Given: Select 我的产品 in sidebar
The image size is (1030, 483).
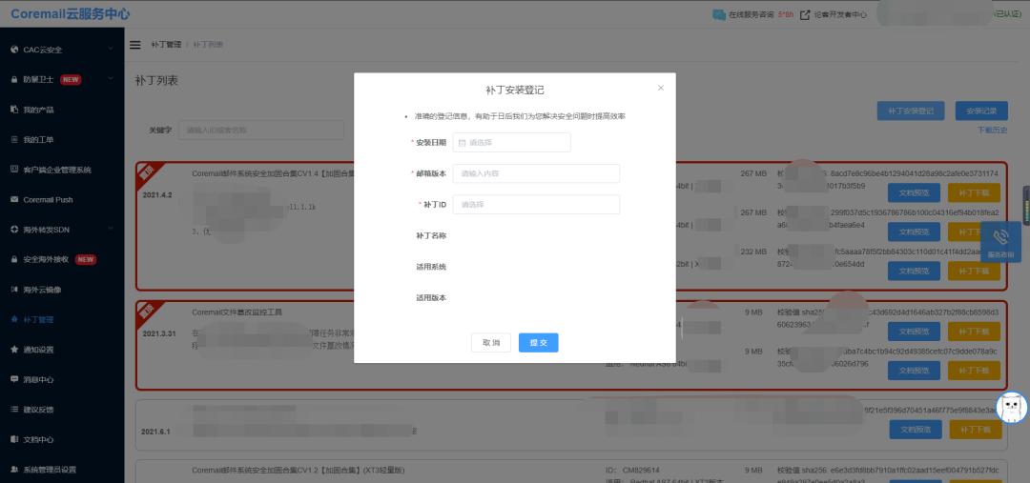Looking at the screenshot, I should tap(38, 110).
